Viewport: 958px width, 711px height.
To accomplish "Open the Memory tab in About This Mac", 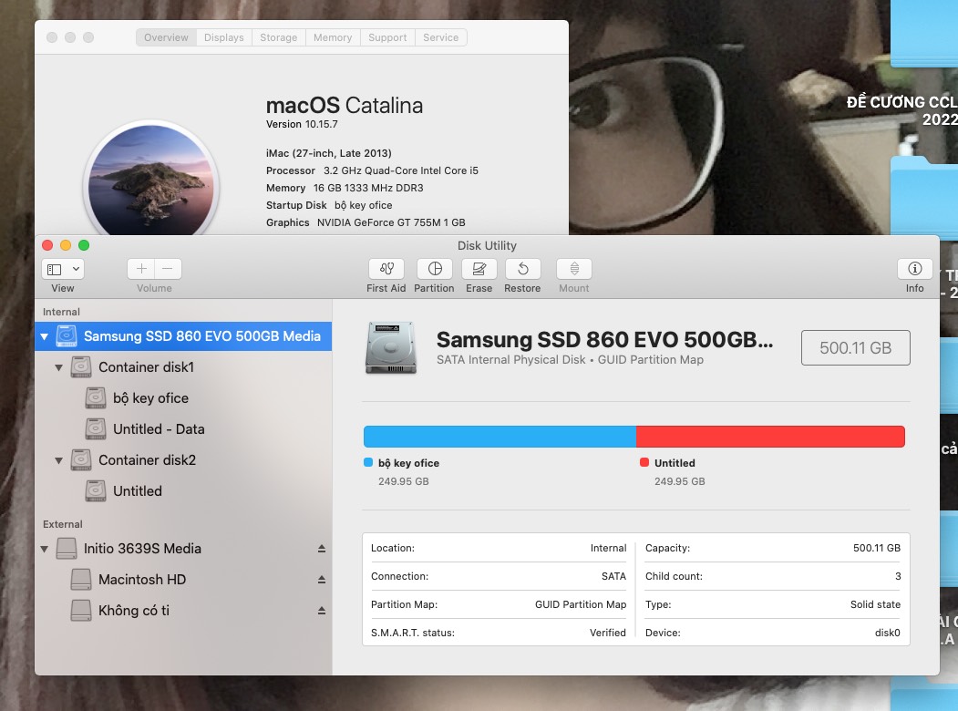I will [x=333, y=37].
